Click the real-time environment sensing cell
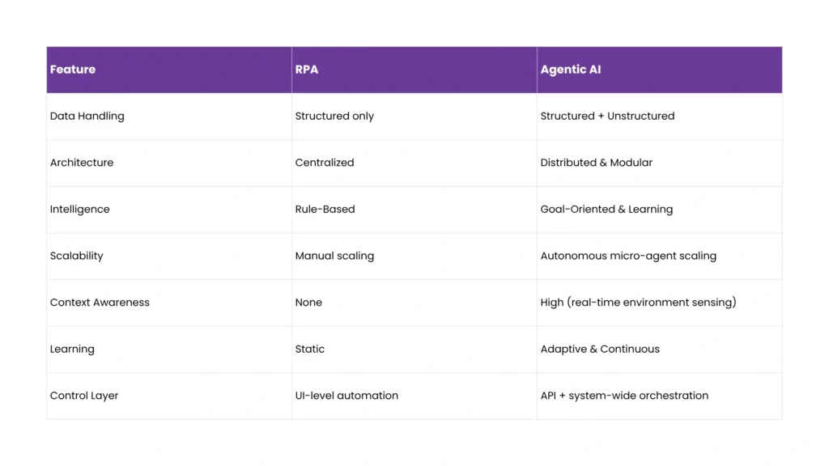This screenshot has height=466, width=829. coord(638,303)
